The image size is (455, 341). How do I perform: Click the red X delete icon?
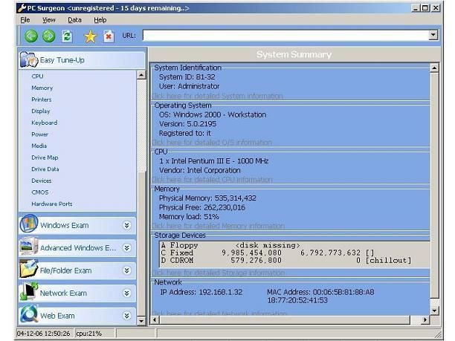(x=109, y=36)
